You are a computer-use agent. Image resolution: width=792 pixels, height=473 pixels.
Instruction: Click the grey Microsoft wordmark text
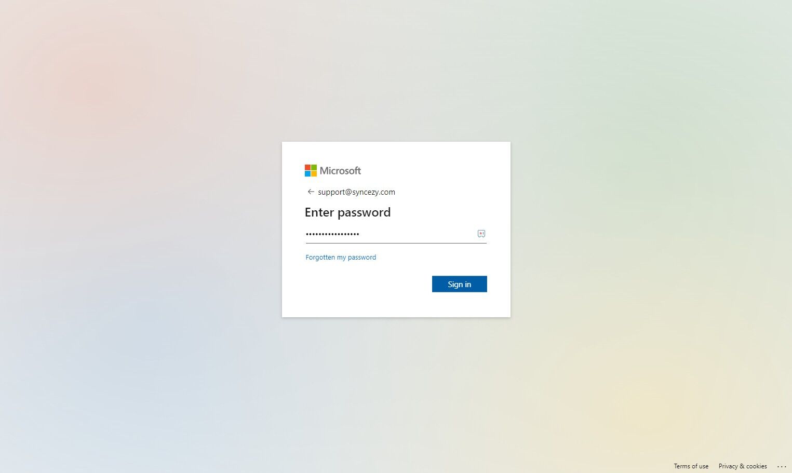tap(340, 171)
